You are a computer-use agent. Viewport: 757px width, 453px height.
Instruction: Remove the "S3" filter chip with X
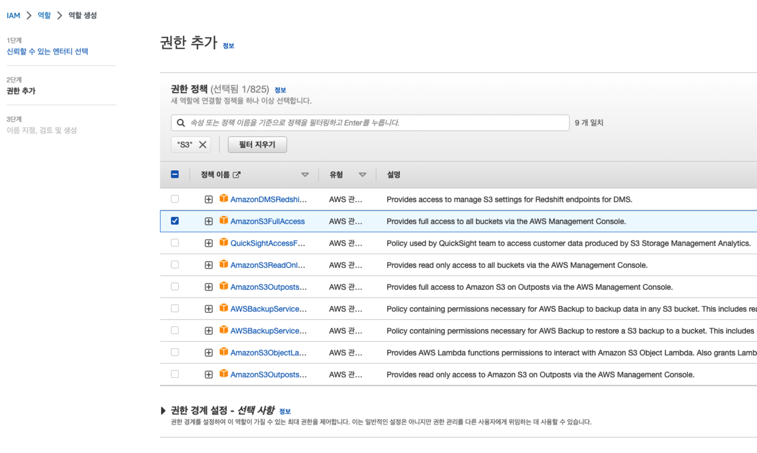point(202,145)
